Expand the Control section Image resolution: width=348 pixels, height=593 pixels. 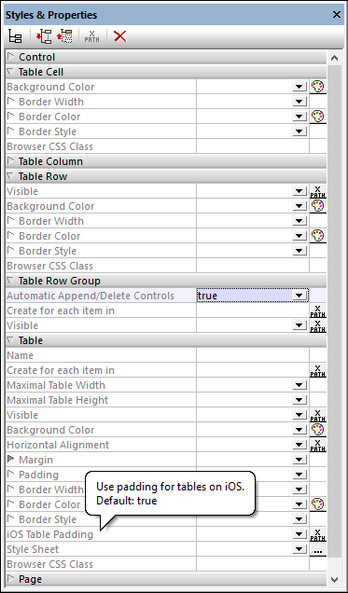10,57
